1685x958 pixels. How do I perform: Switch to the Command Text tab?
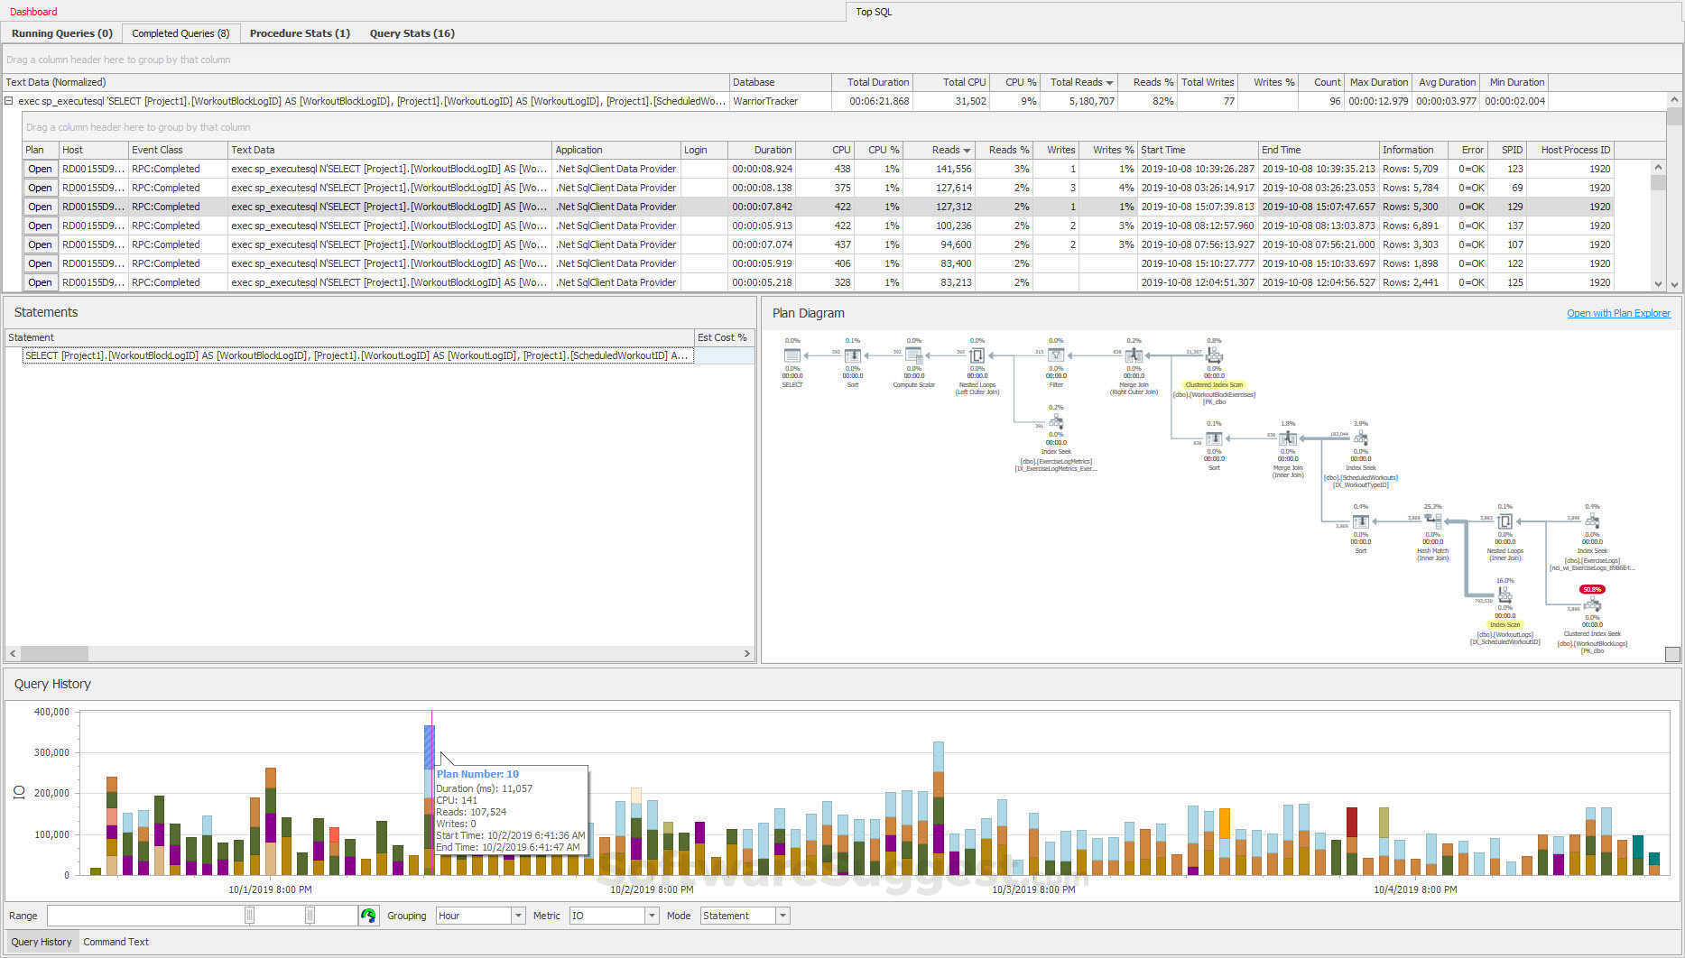[116, 942]
